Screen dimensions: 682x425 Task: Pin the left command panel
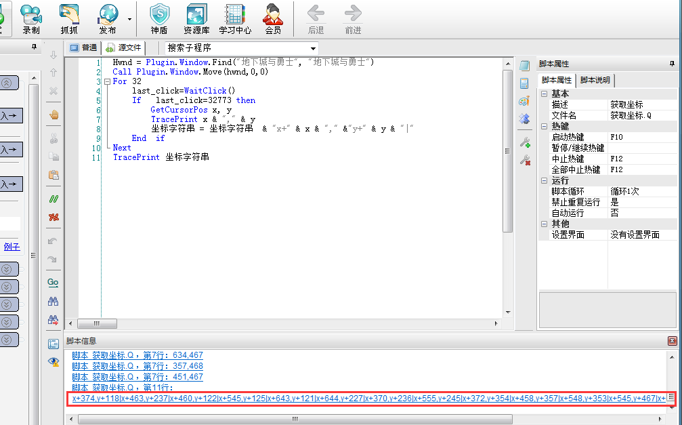pyautogui.click(x=35, y=47)
